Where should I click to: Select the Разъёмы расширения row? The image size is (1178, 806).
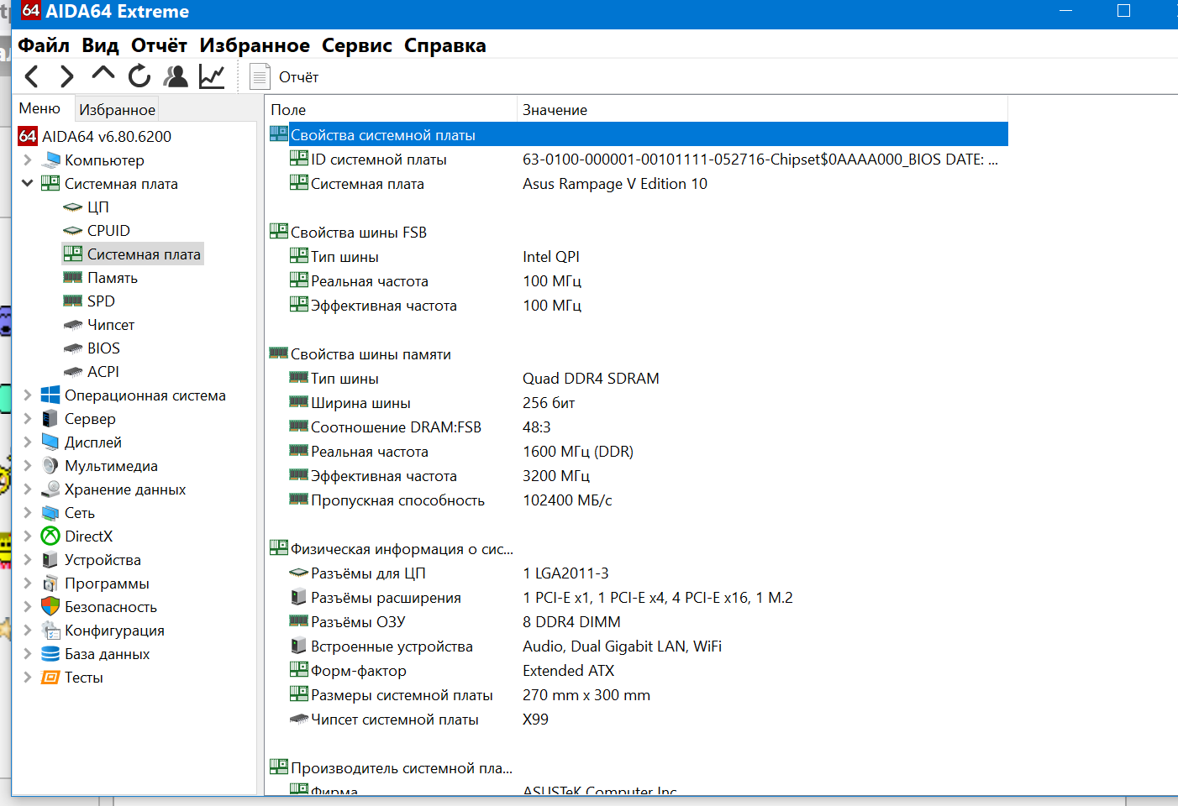(638, 598)
